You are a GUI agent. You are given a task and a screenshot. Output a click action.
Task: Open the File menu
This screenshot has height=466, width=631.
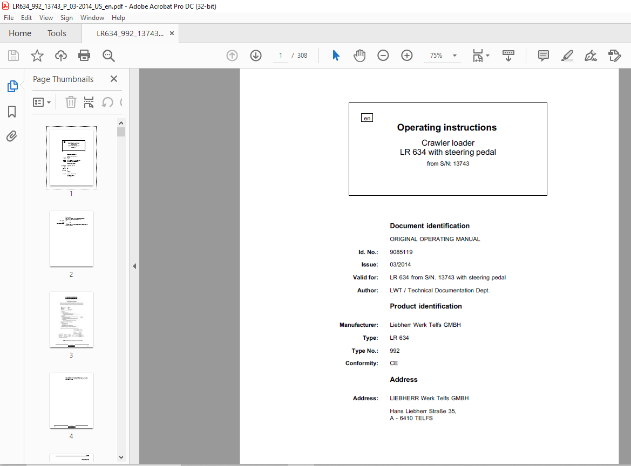click(x=9, y=18)
